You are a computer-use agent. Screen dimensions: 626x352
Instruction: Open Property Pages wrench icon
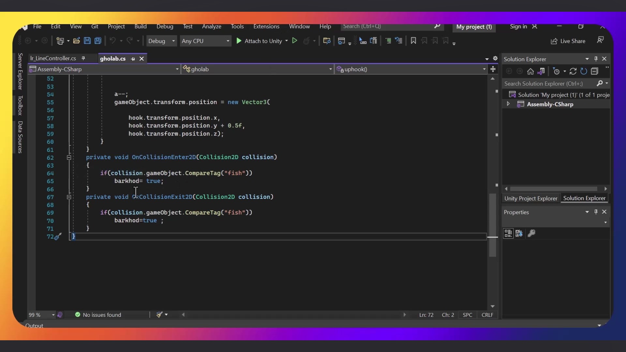pyautogui.click(x=531, y=233)
